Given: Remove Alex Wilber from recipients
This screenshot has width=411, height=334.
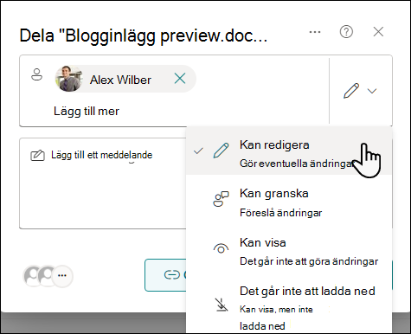Looking at the screenshot, I should 180,79.
